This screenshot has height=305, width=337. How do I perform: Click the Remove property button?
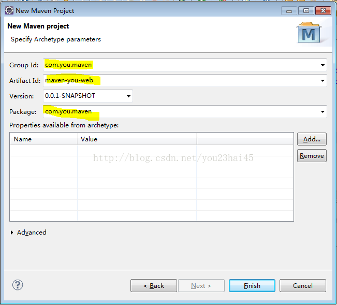tap(312, 156)
